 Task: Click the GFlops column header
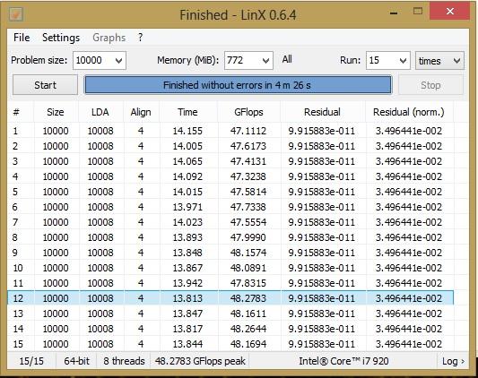pos(248,112)
